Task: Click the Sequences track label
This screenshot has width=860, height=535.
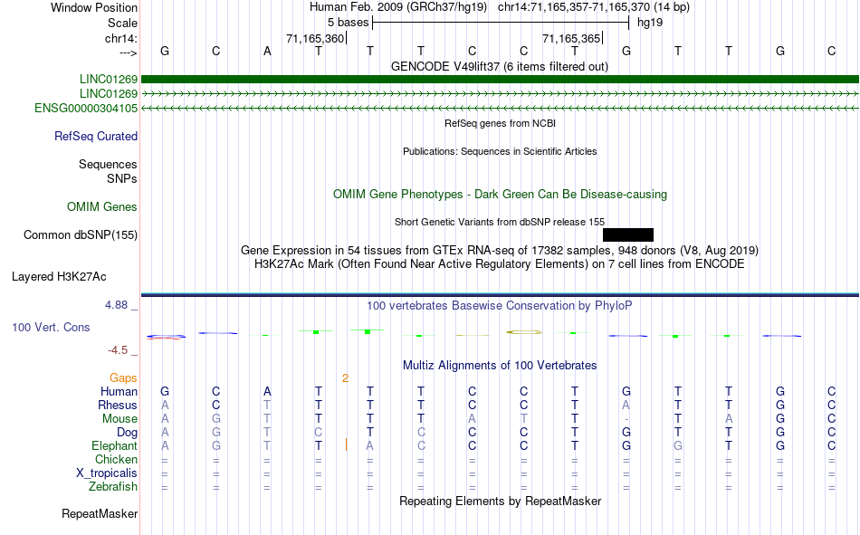Action: (x=108, y=164)
